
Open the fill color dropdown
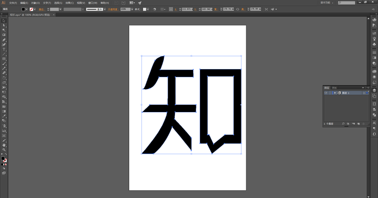tap(27, 9)
